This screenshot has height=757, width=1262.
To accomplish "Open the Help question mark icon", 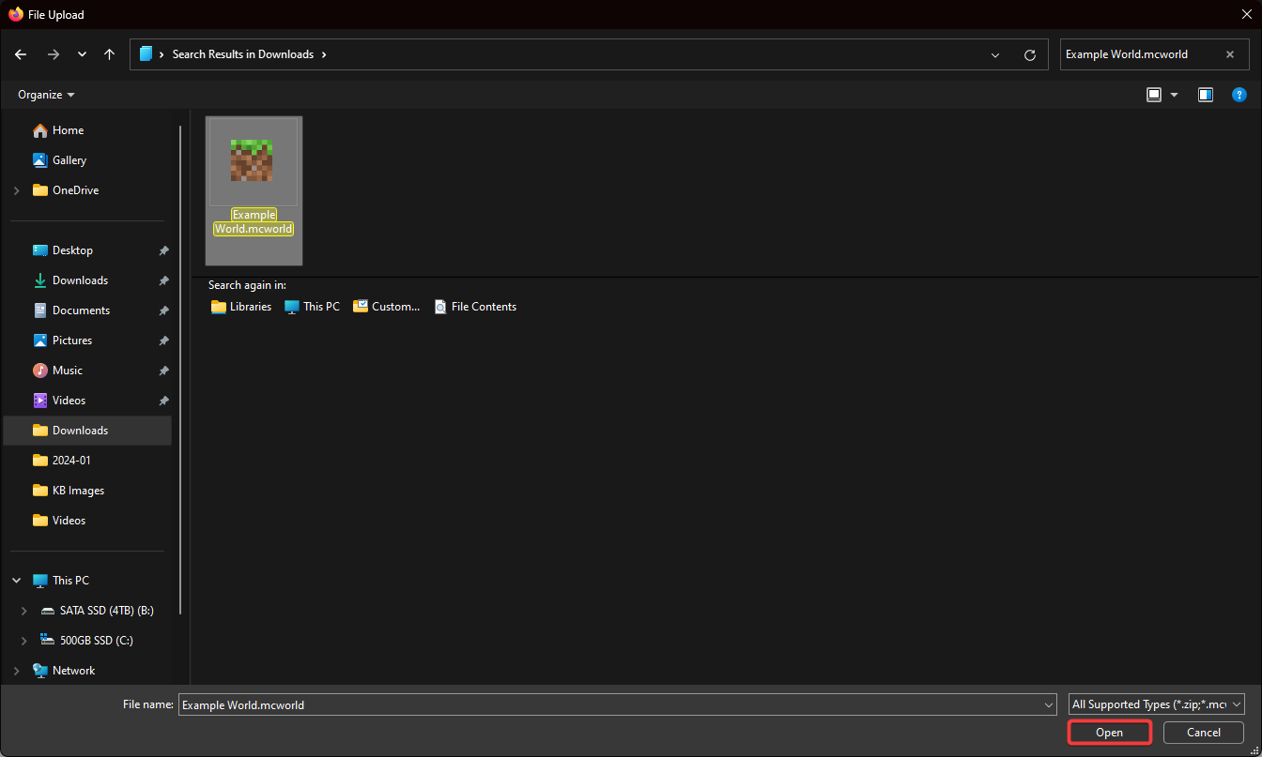I will tap(1239, 95).
